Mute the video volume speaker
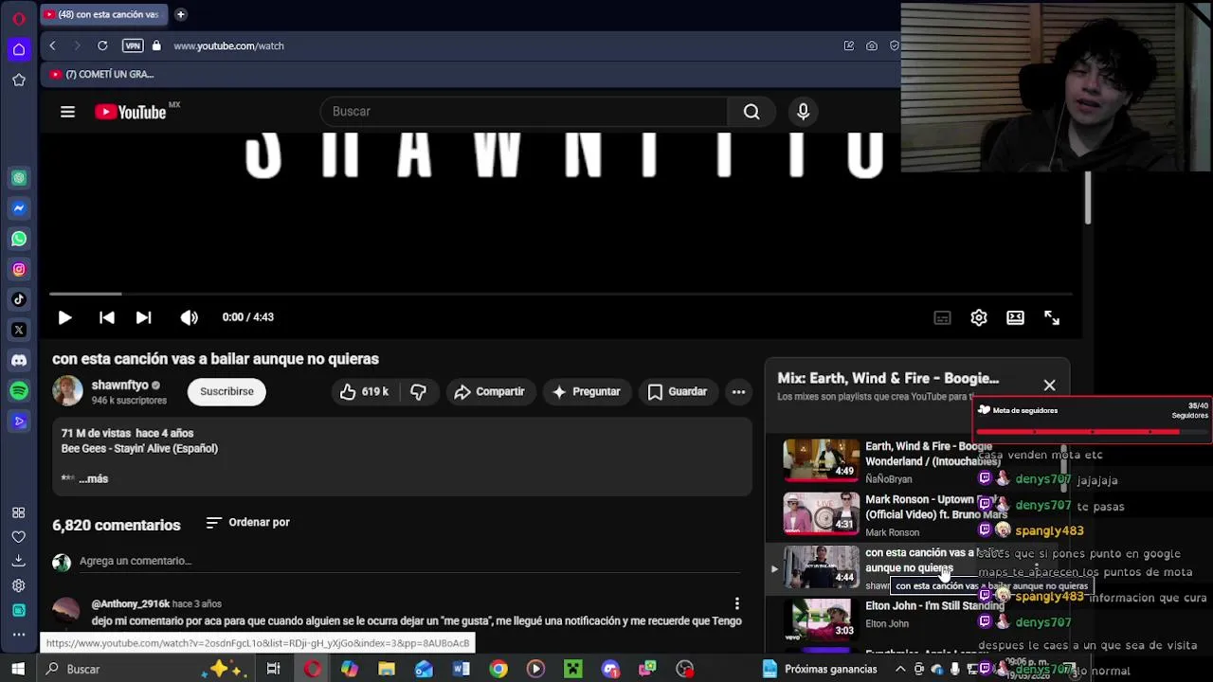Screen dimensions: 1213x682 click(190, 317)
